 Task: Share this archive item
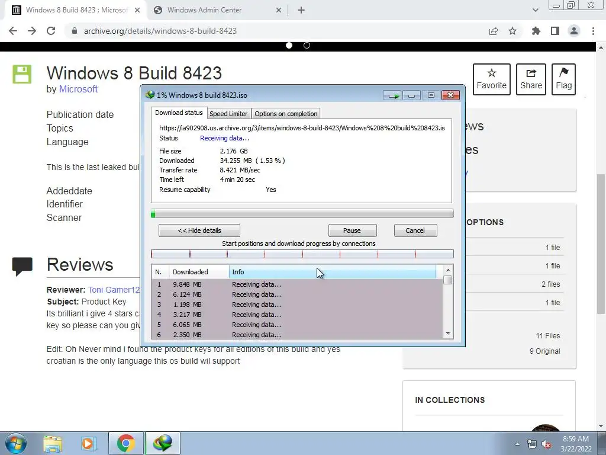[x=531, y=79]
